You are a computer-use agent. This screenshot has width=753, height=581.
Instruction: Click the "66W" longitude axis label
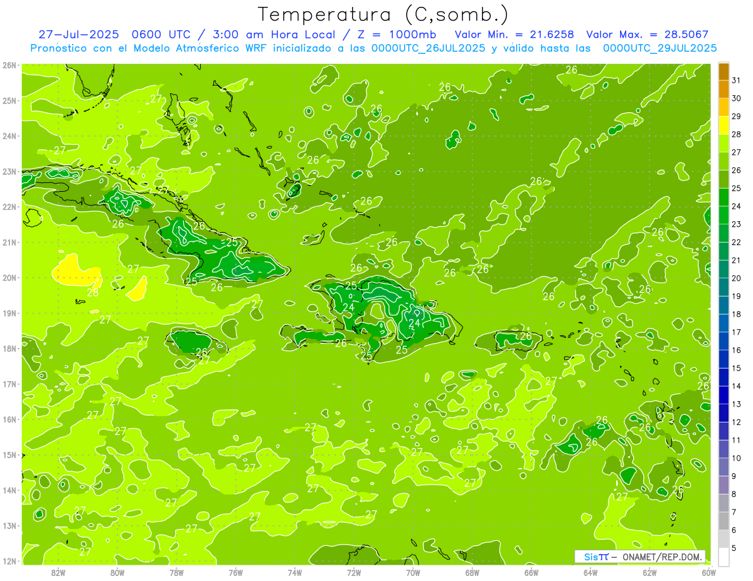(531, 572)
